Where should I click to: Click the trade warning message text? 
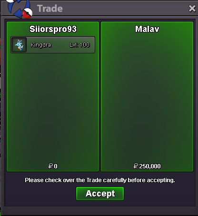point(100,180)
